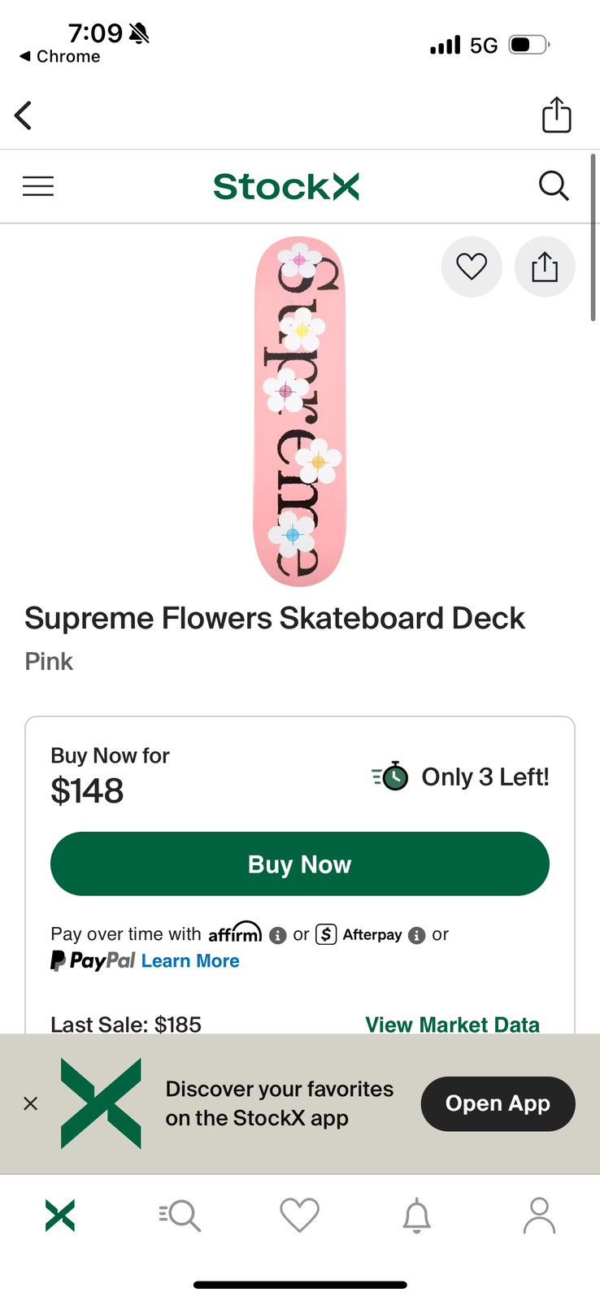Favorite the skateboard deck with the heart icon

pos(472,266)
